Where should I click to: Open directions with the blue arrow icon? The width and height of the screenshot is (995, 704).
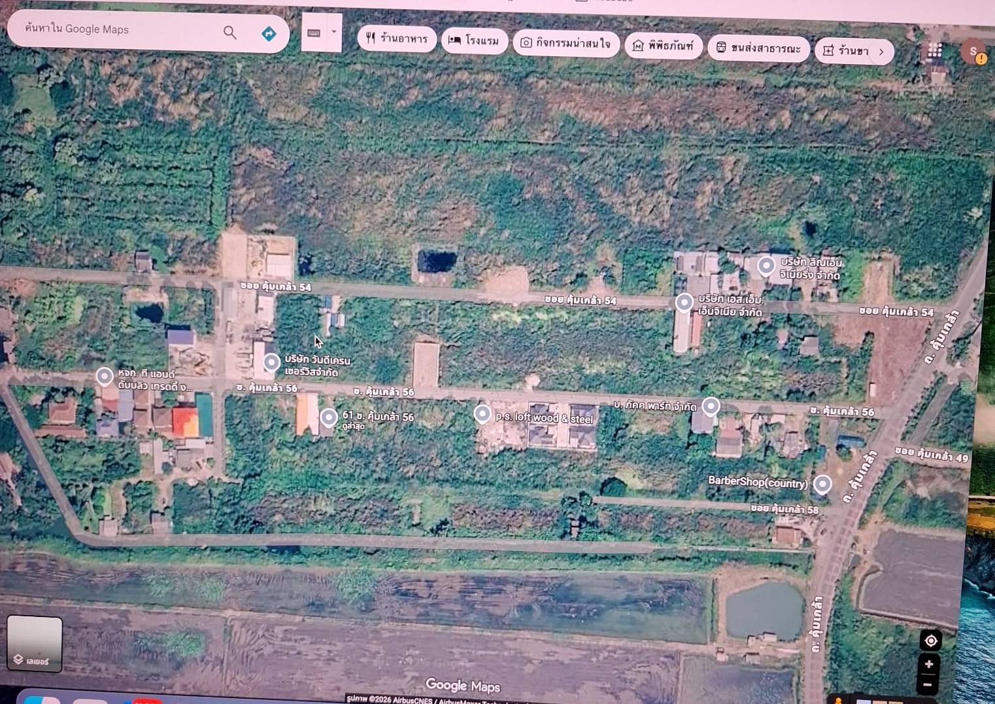(x=269, y=34)
